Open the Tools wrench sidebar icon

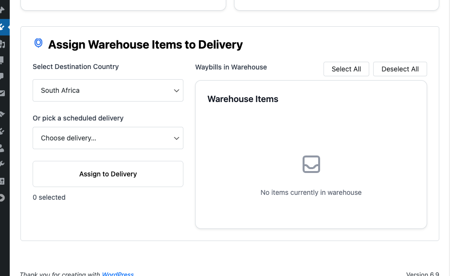2,164
